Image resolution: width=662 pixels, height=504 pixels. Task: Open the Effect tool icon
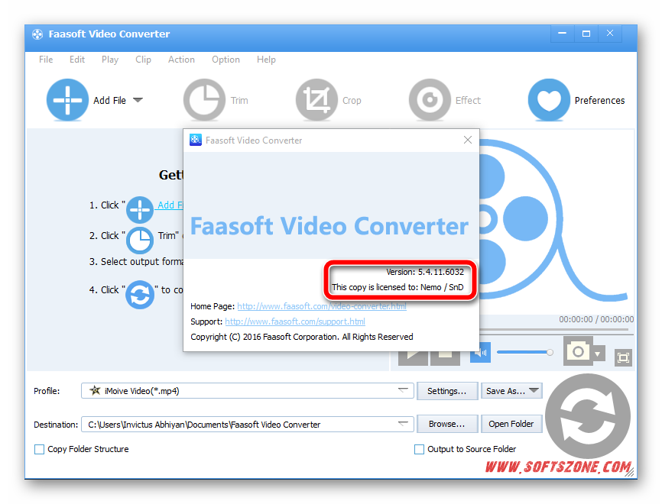pyautogui.click(x=430, y=100)
